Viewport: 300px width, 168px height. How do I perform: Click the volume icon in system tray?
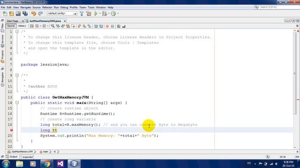(277, 164)
